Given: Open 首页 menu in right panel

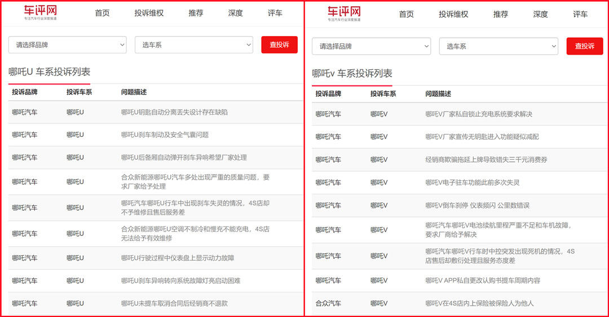Looking at the screenshot, I should 406,14.
